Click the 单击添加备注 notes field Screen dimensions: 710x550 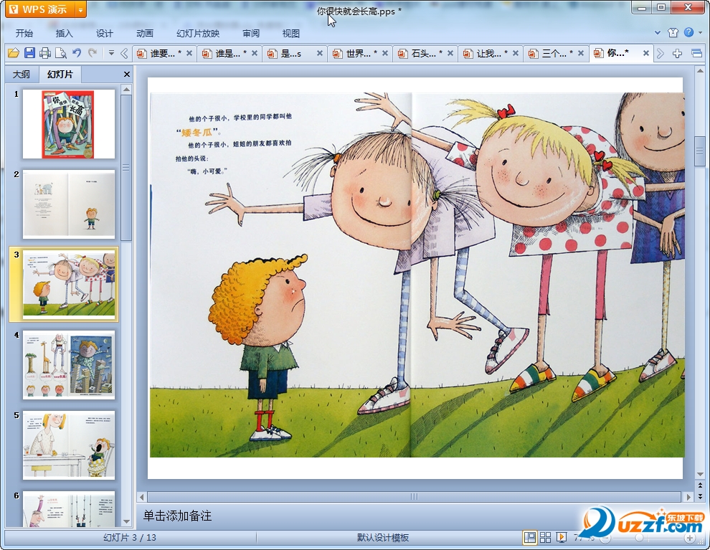pos(358,516)
